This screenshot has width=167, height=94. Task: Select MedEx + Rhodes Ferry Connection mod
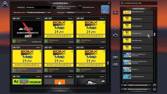pyautogui.click(x=138, y=55)
